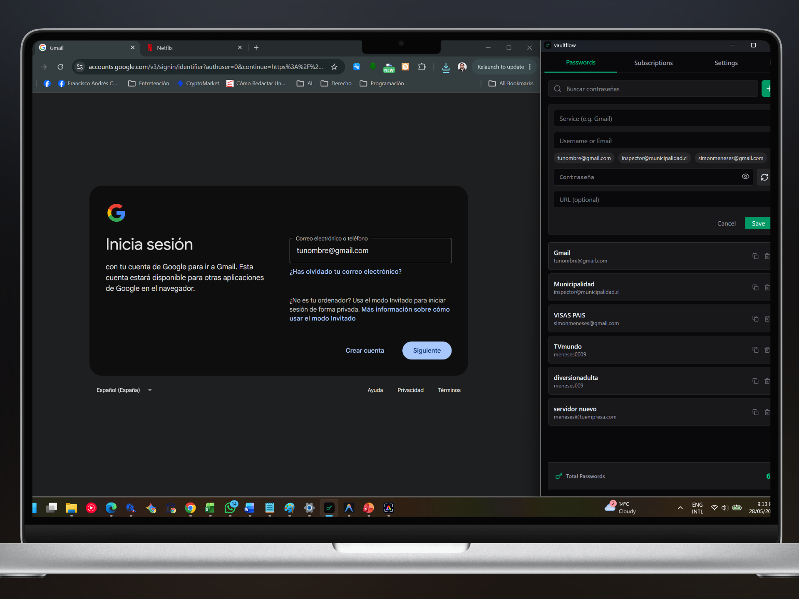Switch to the Subscriptions tab
The width and height of the screenshot is (799, 599).
[653, 63]
